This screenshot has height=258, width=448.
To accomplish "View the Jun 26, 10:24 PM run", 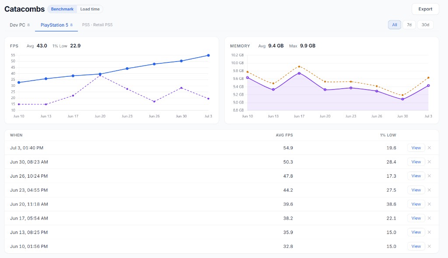I will (416, 176).
